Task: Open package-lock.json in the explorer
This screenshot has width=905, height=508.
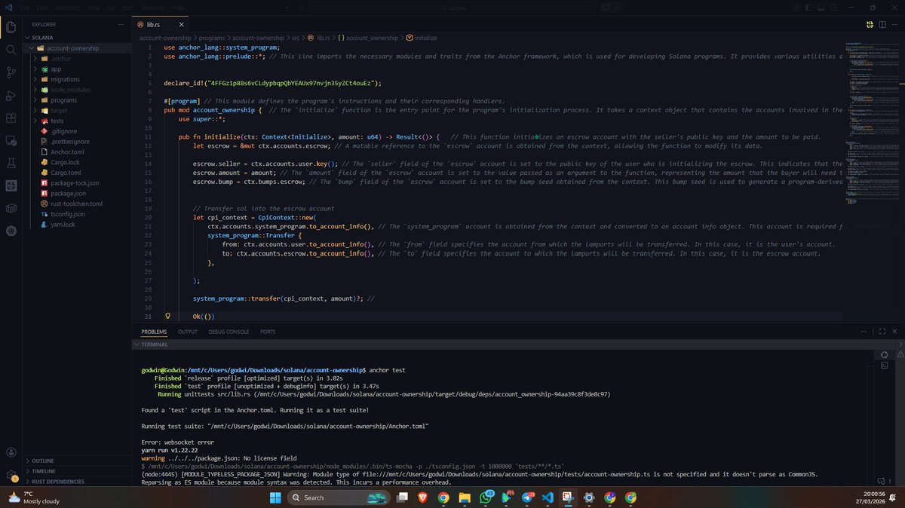Action: (78, 182)
